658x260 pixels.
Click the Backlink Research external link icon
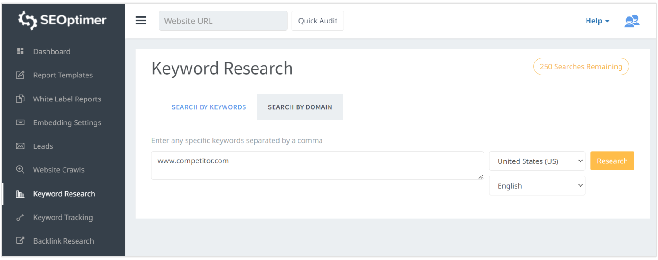click(x=20, y=241)
